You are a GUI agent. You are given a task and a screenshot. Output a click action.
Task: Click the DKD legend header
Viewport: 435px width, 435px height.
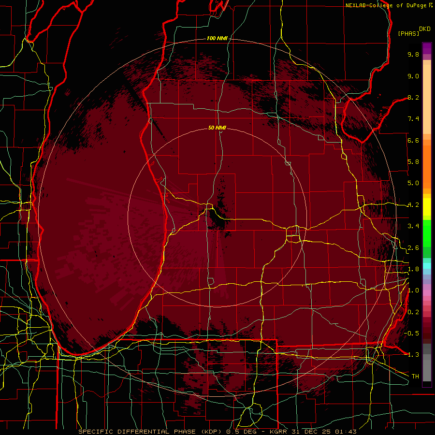(425, 29)
